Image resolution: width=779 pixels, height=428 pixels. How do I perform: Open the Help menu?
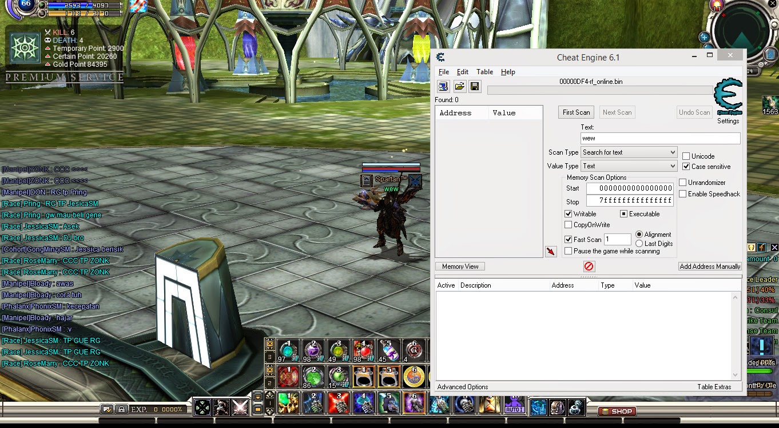508,72
